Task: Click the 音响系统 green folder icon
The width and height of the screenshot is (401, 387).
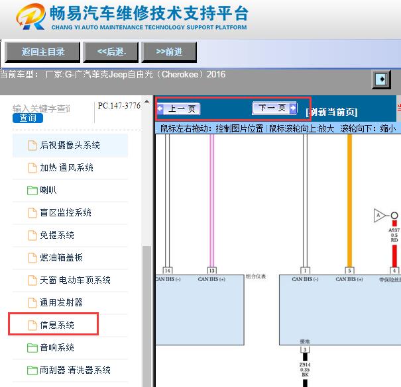Action: (32, 348)
